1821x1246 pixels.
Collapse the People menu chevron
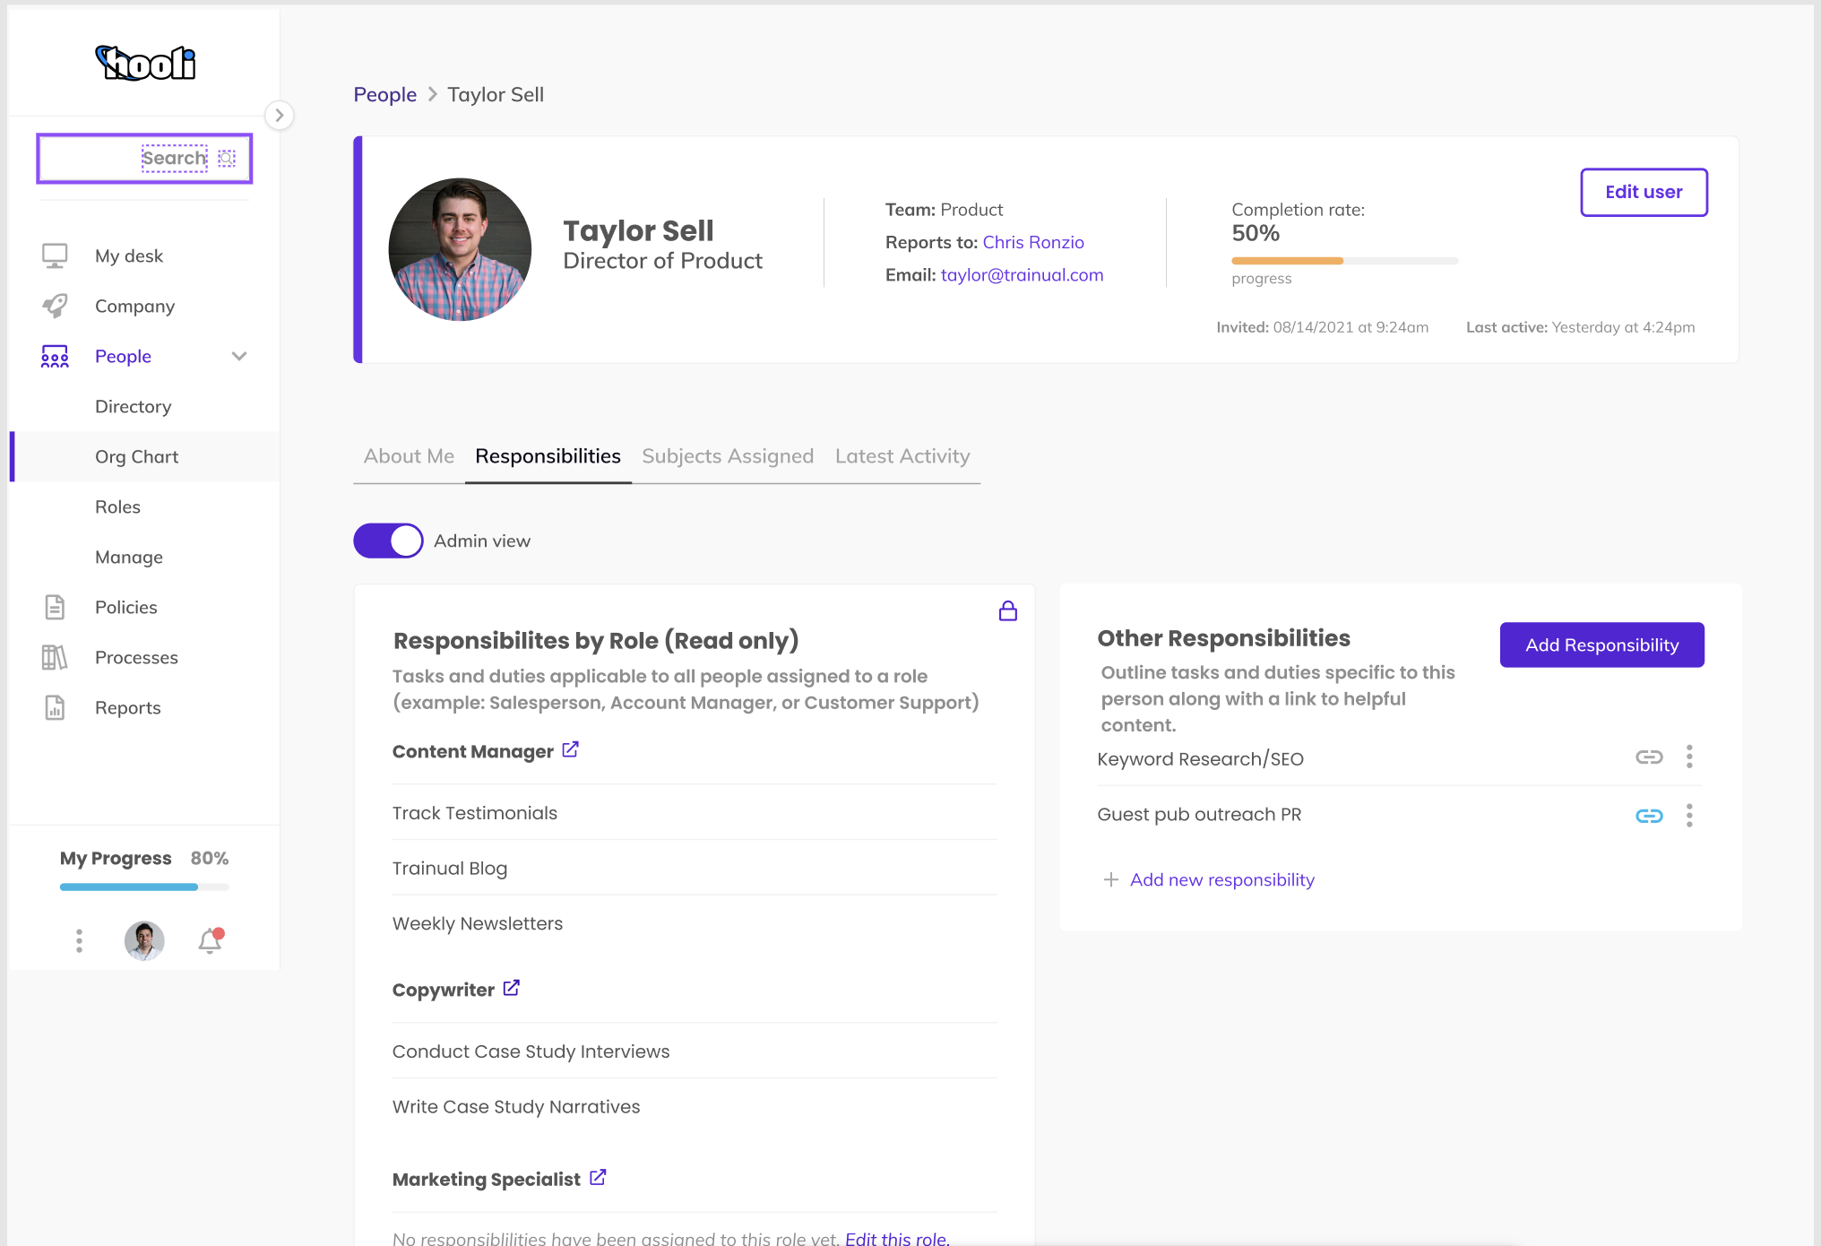(x=239, y=356)
